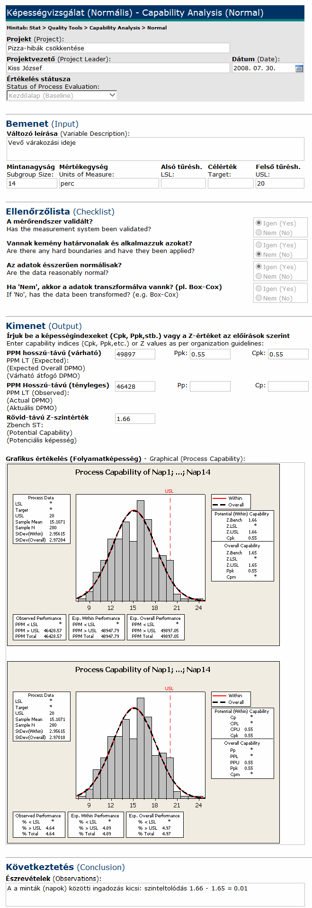Click the USL field showing 20

(x=279, y=183)
